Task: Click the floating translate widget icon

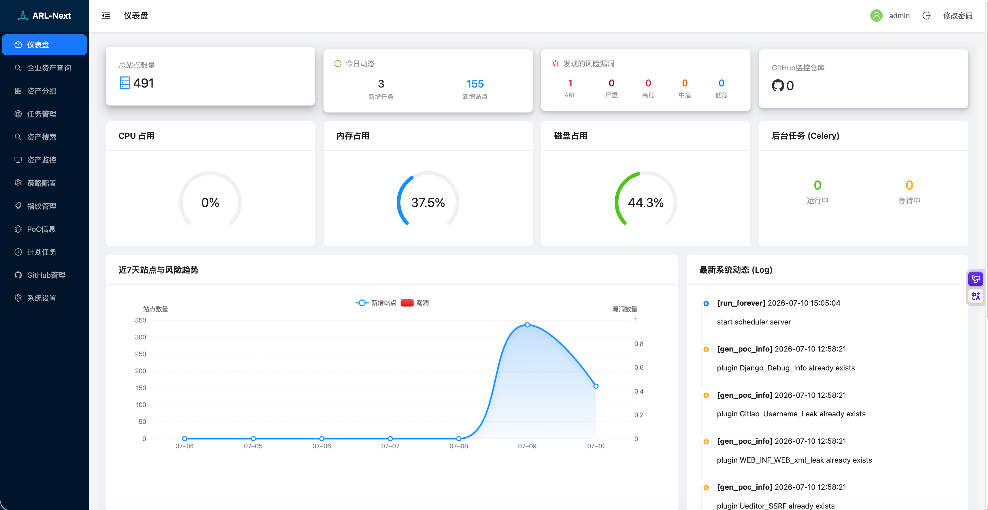Action: click(x=975, y=296)
